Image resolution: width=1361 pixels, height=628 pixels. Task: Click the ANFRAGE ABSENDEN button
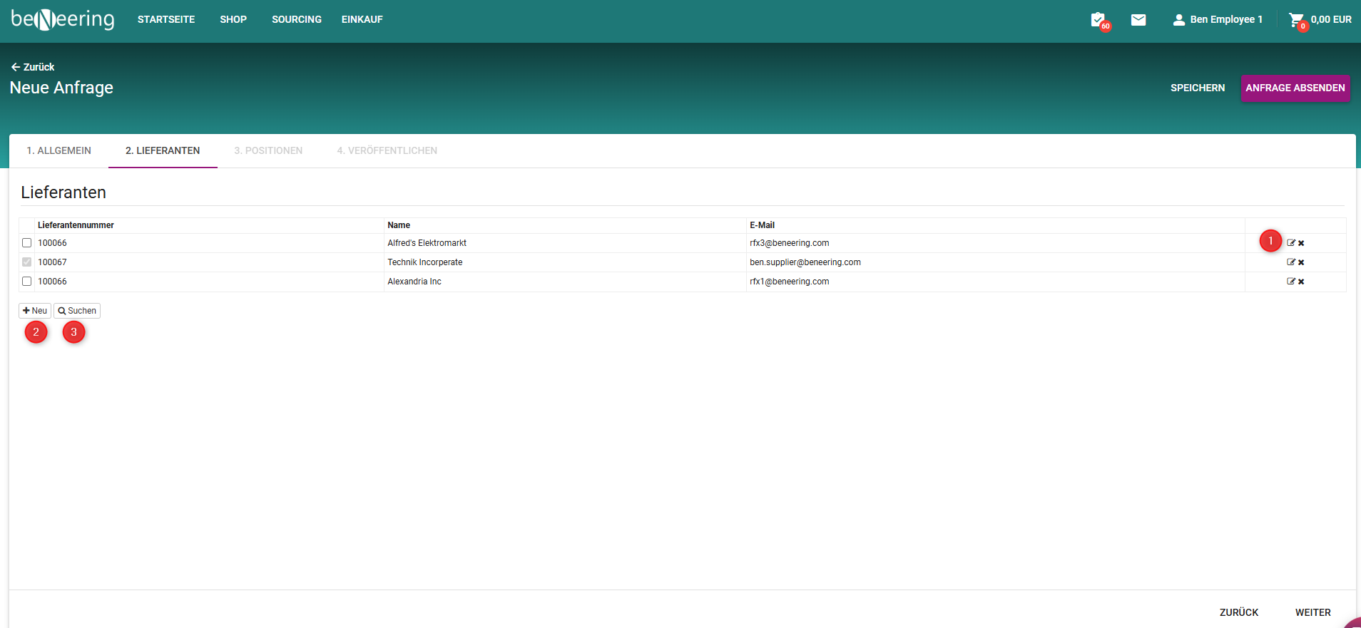1295,88
